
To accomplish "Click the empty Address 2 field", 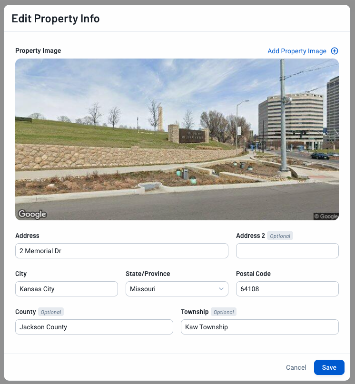I will pos(287,251).
